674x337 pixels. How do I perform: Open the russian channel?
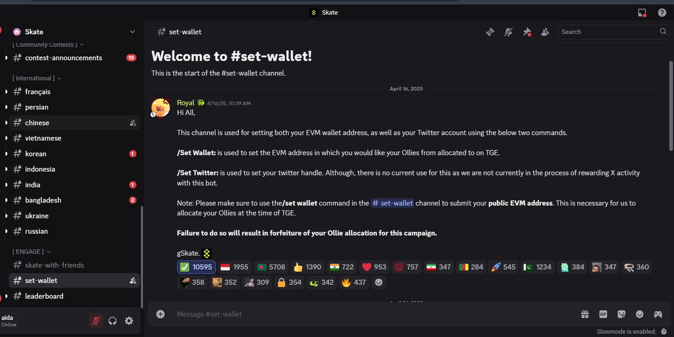tap(74, 231)
